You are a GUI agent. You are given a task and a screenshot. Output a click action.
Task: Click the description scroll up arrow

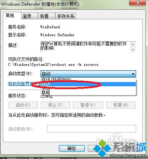click(133, 44)
